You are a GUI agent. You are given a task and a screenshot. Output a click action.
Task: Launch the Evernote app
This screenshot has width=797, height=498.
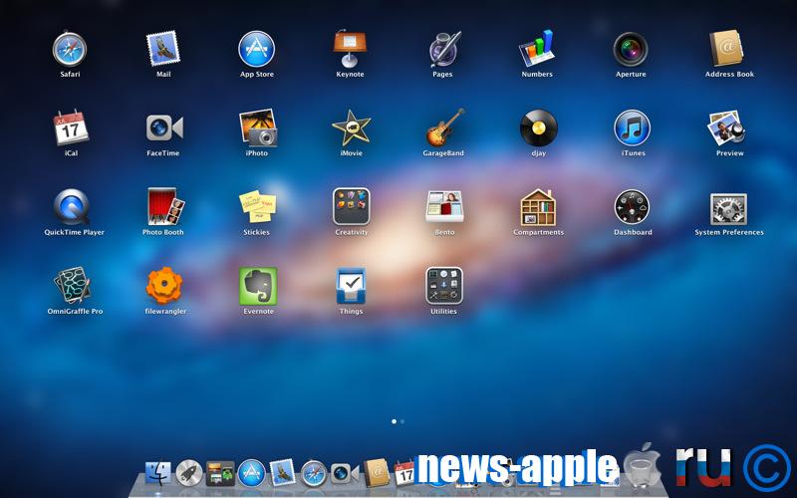point(258,286)
